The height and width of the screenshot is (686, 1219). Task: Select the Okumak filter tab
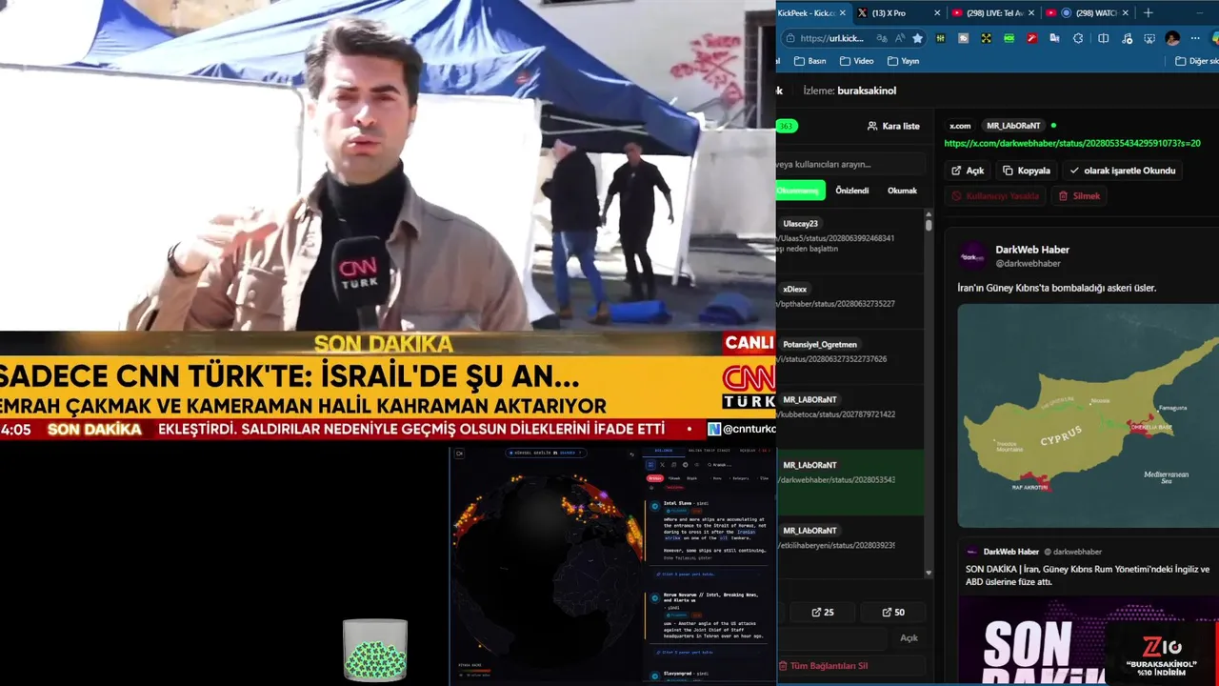click(902, 191)
